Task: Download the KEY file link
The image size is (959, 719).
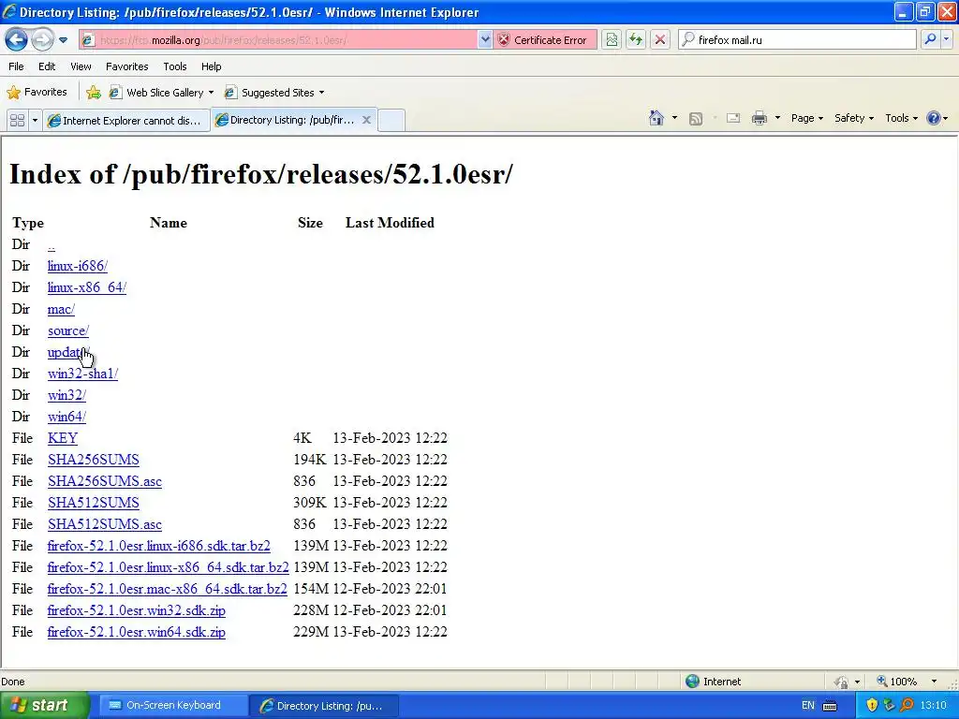Action: (63, 438)
